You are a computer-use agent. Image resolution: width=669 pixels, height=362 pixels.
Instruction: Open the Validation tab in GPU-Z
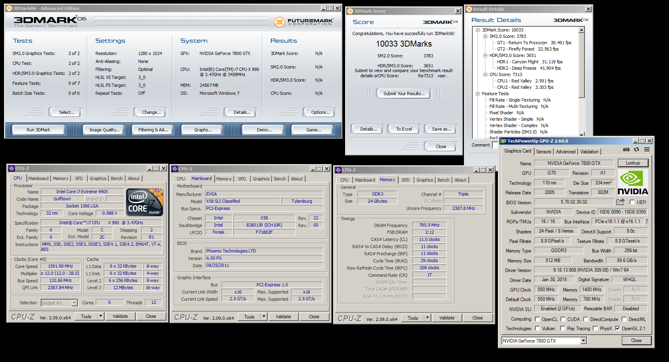589,152
